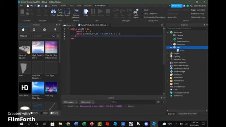This screenshot has width=226, height=127.
Task: Open Toolbox Marketplace tab icon
Action: [23, 30]
